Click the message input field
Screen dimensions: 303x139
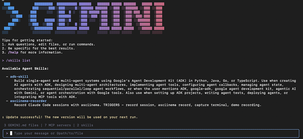pyautogui.click(x=151, y=133)
